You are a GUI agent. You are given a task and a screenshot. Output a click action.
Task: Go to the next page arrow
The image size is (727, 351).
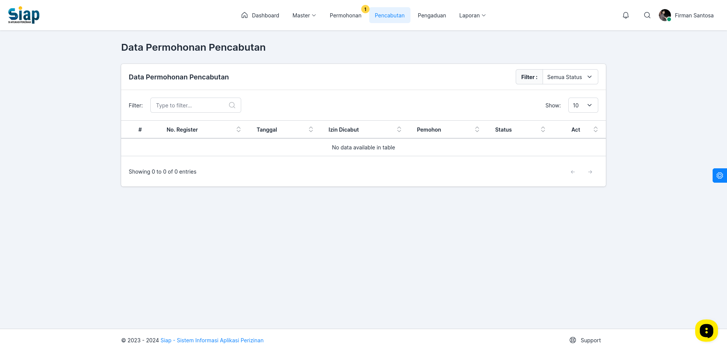pos(590,172)
